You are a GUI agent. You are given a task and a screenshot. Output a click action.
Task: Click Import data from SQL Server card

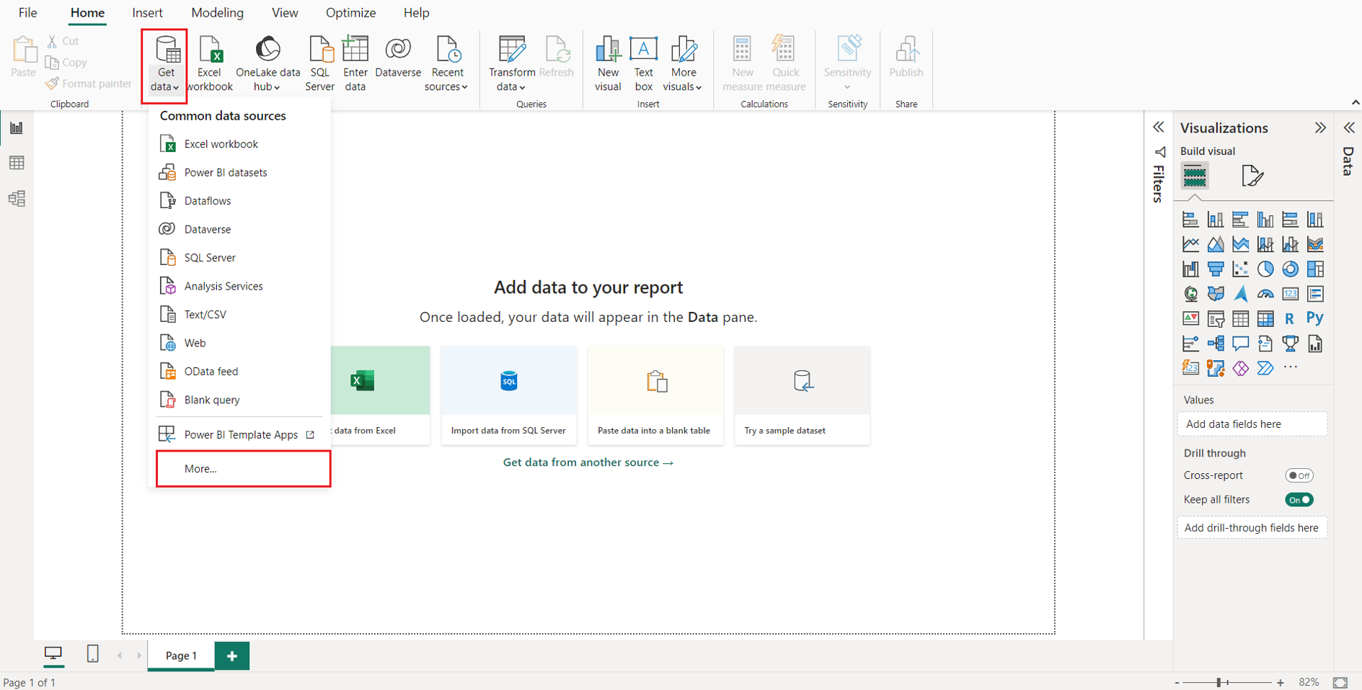click(508, 395)
